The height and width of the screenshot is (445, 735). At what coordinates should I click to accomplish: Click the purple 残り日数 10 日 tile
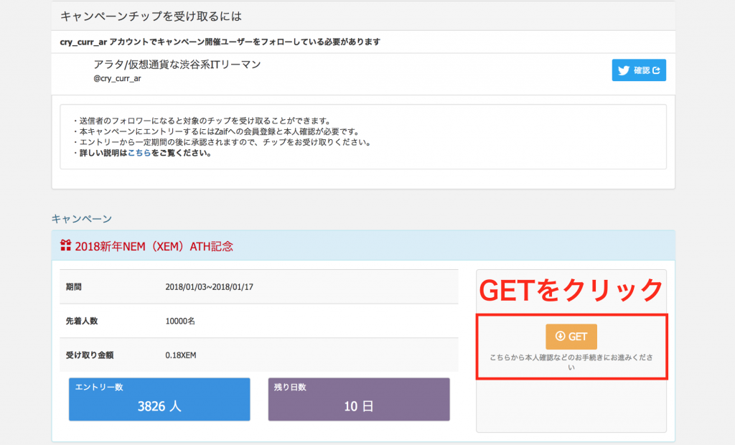(359, 399)
